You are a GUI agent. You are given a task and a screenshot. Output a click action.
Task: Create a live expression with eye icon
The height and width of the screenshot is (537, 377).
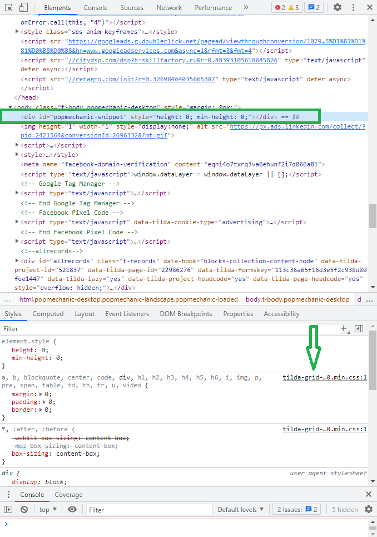pyautogui.click(x=72, y=510)
